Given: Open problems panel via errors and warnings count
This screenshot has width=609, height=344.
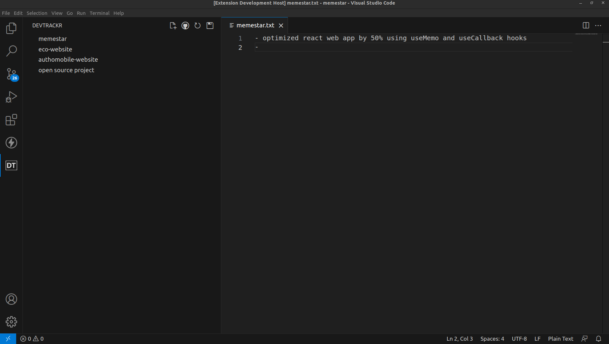Looking at the screenshot, I should coord(32,339).
